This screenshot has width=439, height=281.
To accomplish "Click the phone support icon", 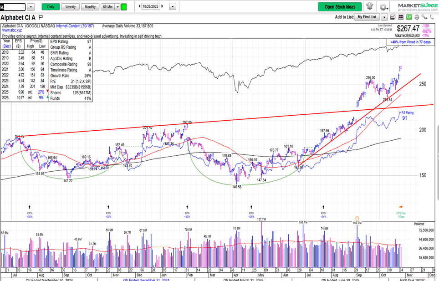I will 432,17.
